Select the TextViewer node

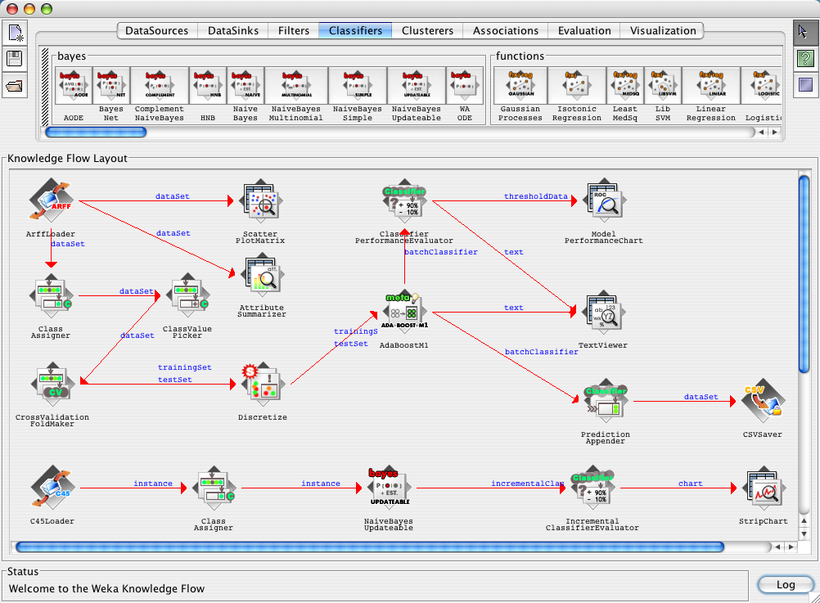tap(603, 313)
